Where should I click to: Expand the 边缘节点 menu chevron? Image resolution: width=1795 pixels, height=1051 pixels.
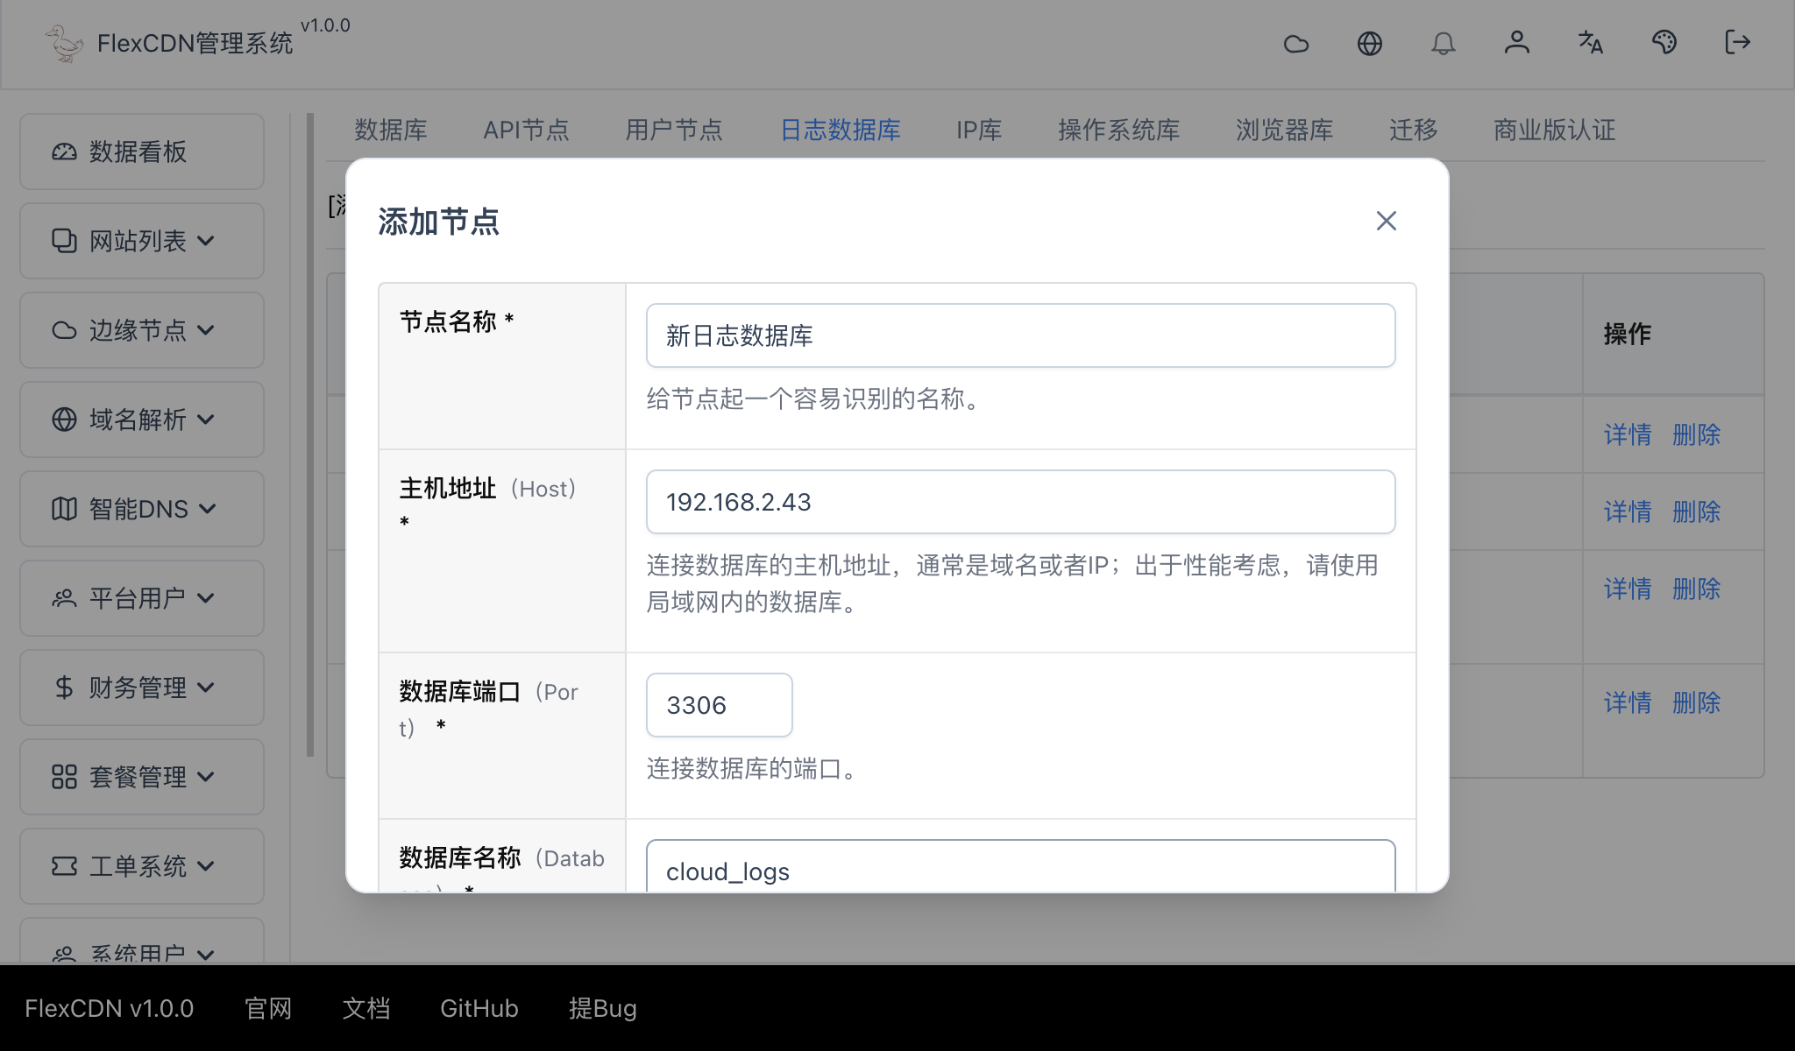(208, 330)
